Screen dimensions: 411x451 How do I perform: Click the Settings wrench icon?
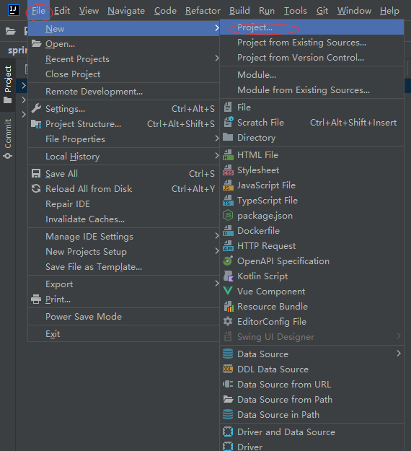pos(36,109)
